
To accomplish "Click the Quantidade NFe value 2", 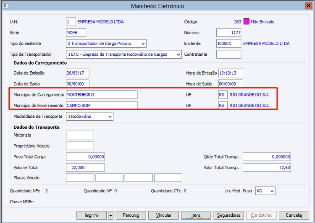I will pos(47,191).
